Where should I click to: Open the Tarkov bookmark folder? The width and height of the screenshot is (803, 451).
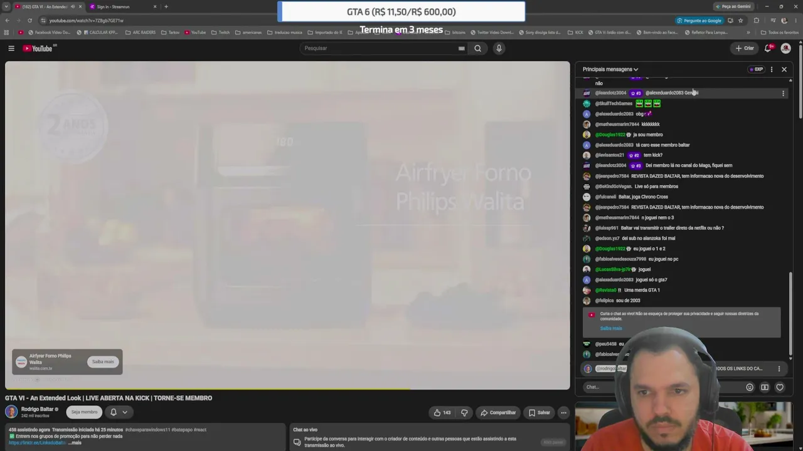170,33
